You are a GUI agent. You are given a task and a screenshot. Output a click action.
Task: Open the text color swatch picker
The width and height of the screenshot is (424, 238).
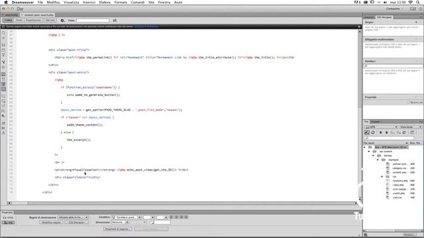(x=152, y=222)
